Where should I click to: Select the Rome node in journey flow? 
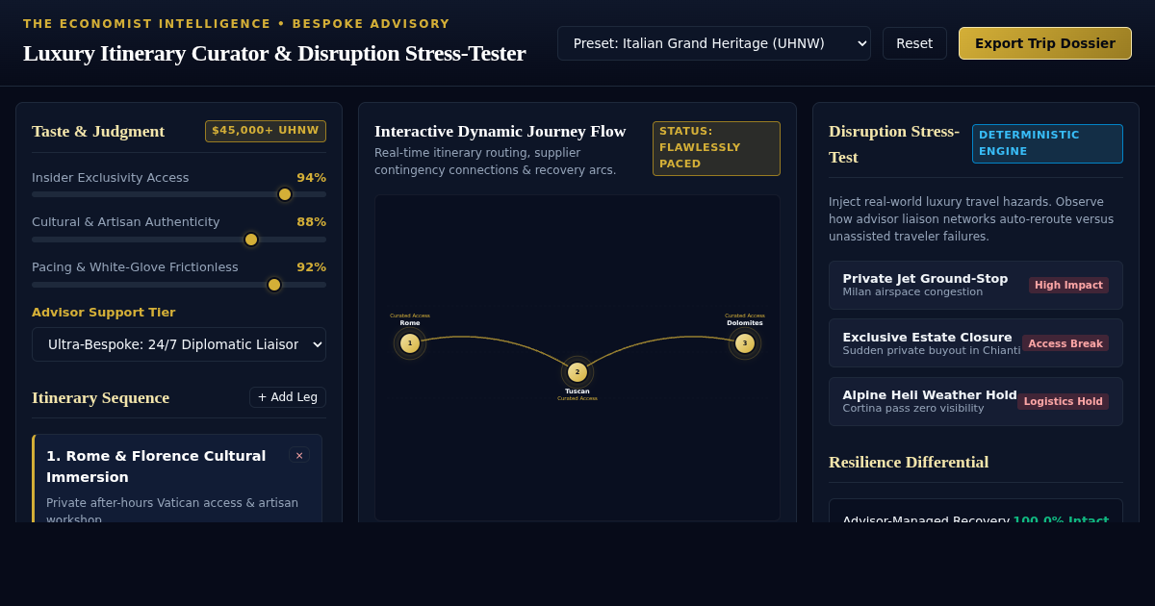coord(410,343)
